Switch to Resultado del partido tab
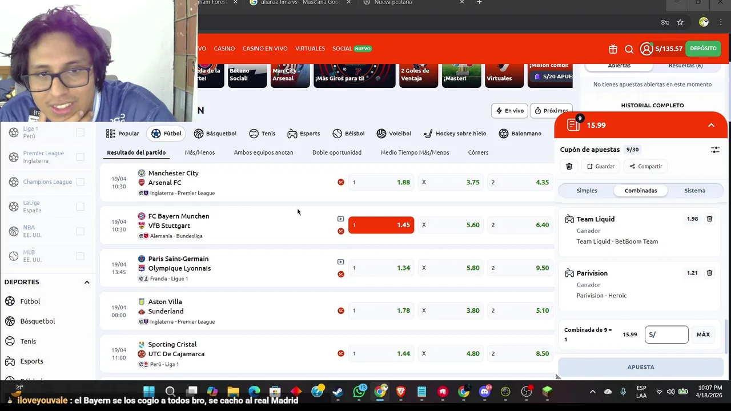 point(136,152)
